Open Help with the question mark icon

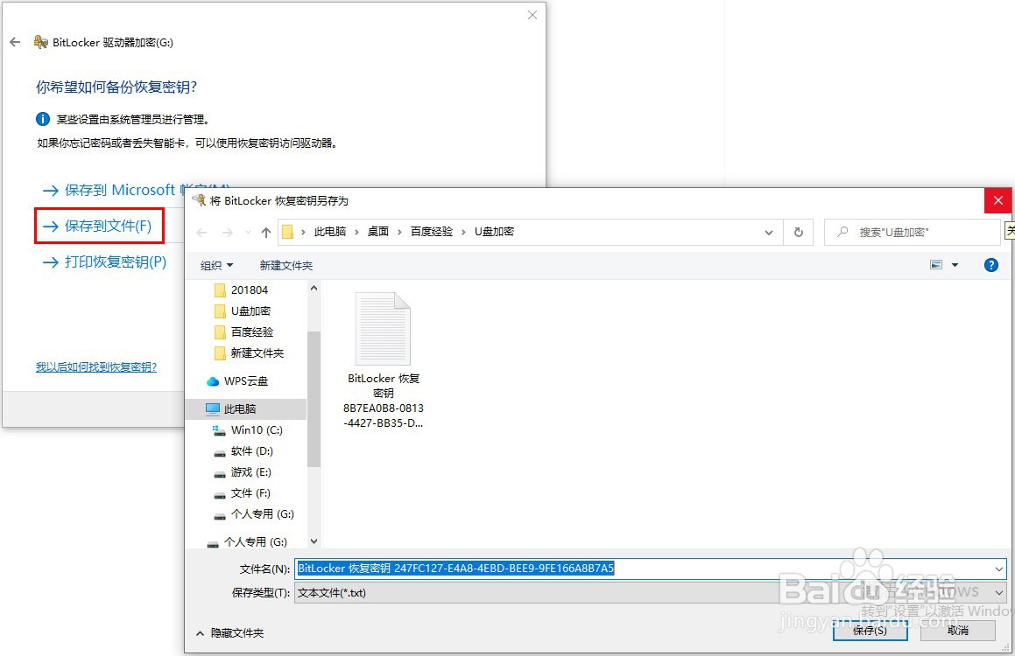tap(991, 265)
